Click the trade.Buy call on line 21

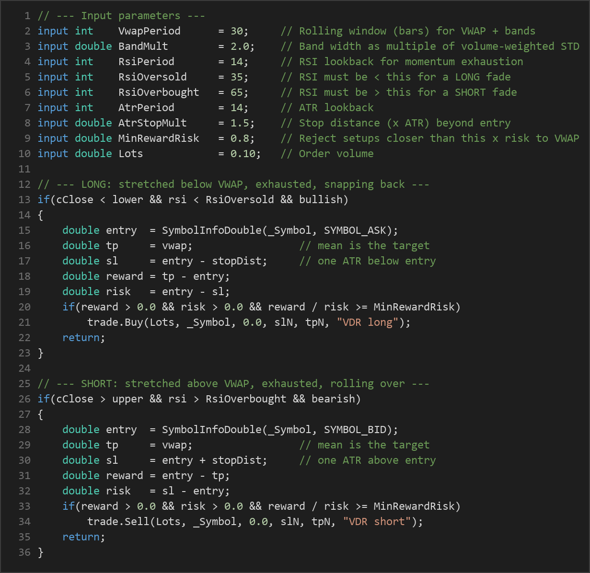[x=249, y=322]
